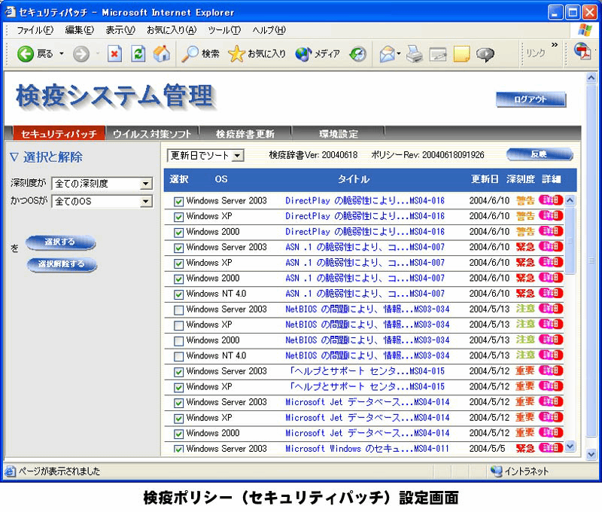Open Microsoft Windows のセキュ MS04-011 link
Screen dimensions: 602x512
(367, 448)
